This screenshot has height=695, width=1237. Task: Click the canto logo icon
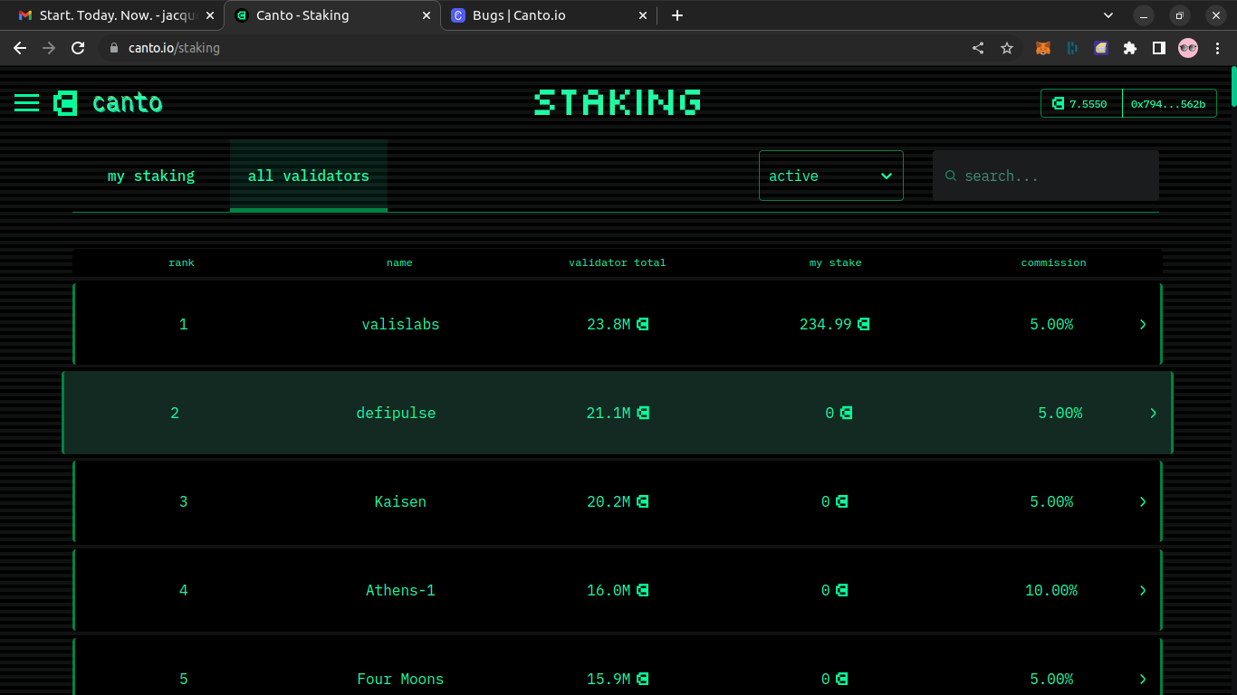click(65, 103)
